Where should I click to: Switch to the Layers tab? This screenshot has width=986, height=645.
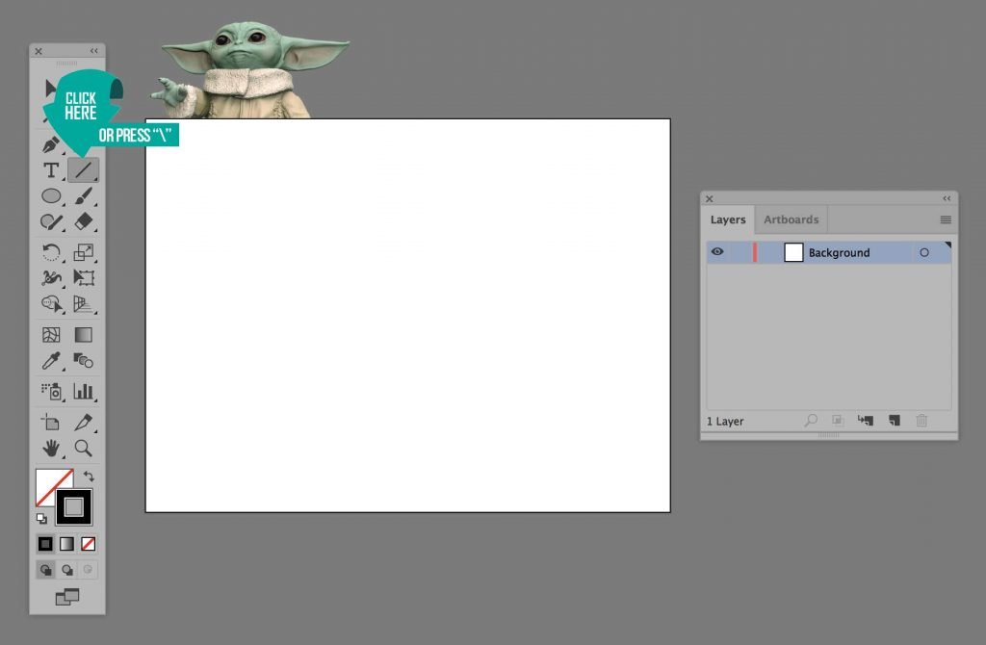(728, 219)
